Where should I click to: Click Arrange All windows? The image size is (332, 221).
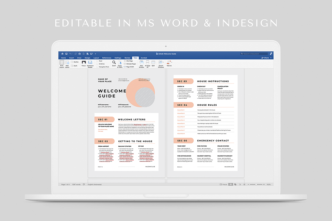tap(147, 64)
